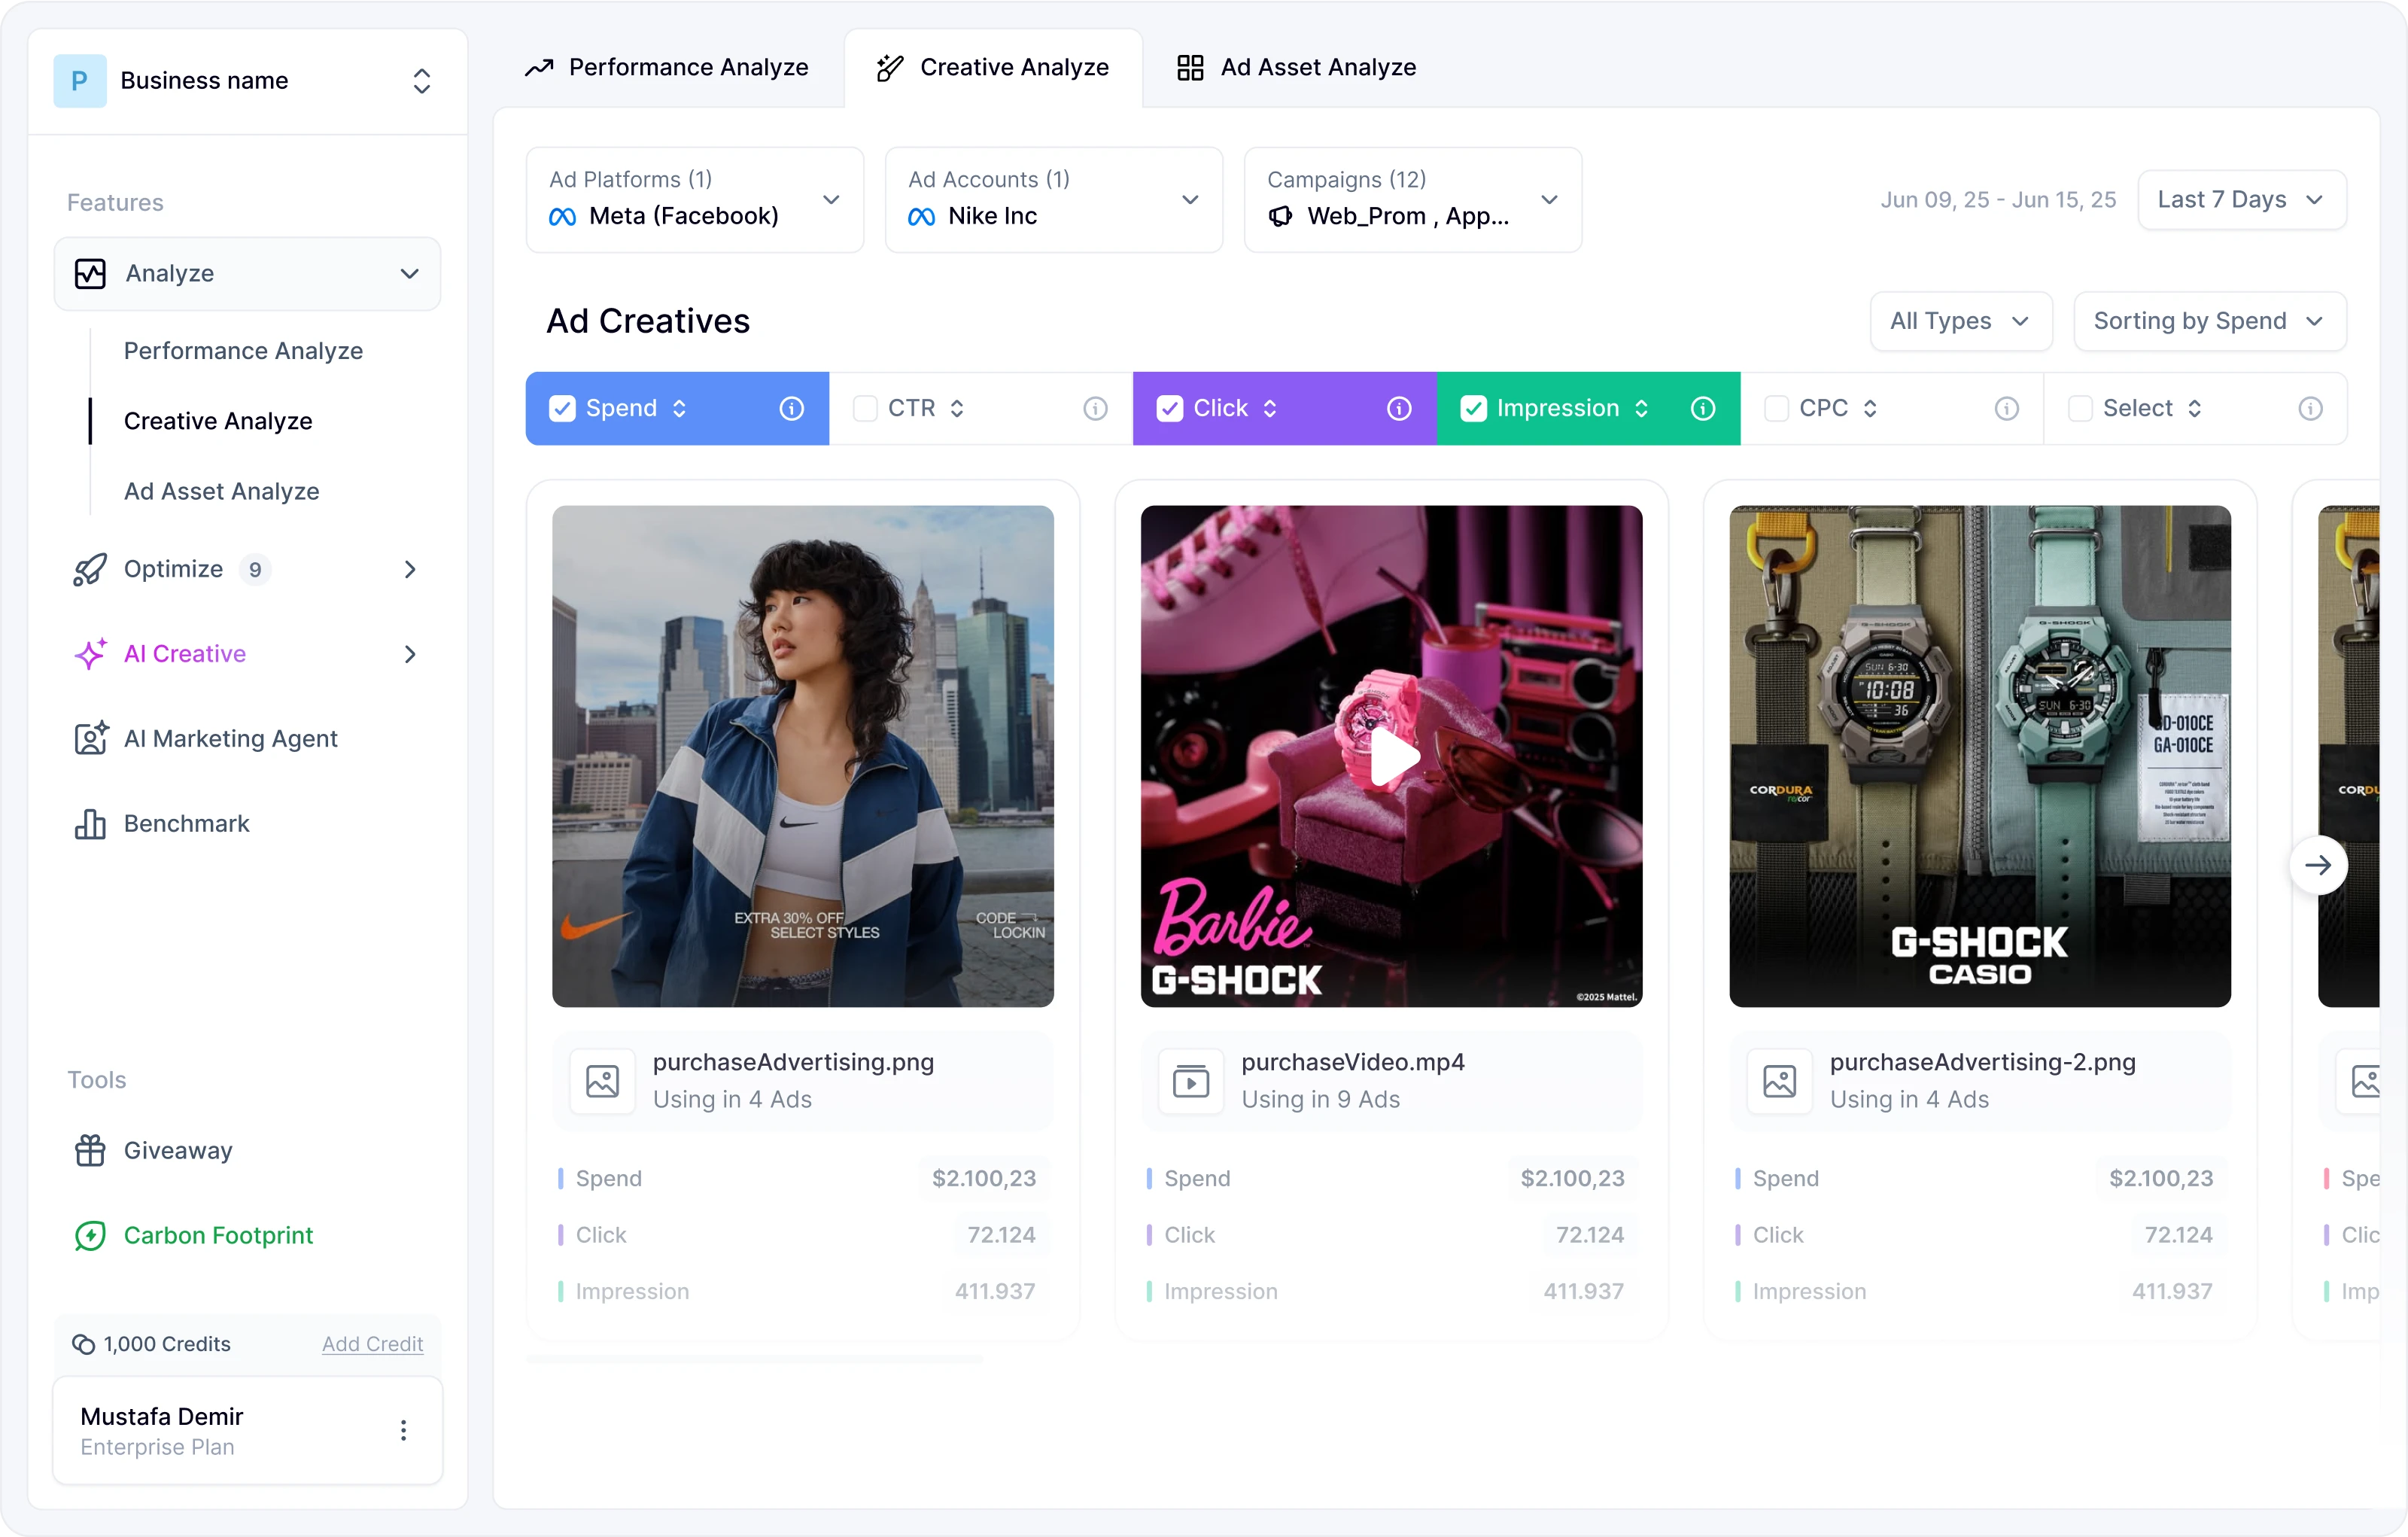Click the Giveaway gift icon
This screenshot has height=1537, width=2408.
(90, 1150)
